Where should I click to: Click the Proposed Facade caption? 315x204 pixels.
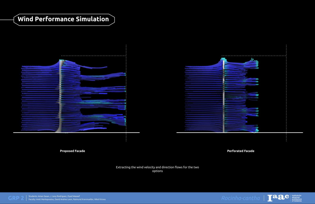[72, 151]
